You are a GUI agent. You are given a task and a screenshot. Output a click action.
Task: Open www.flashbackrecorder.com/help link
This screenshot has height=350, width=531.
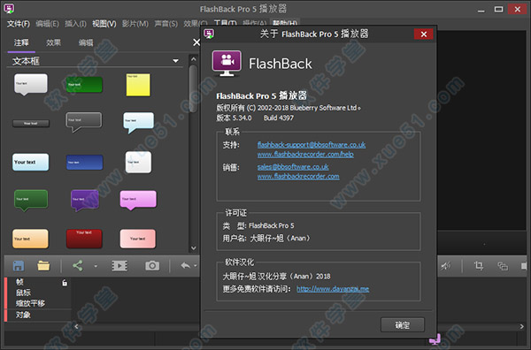(x=305, y=155)
